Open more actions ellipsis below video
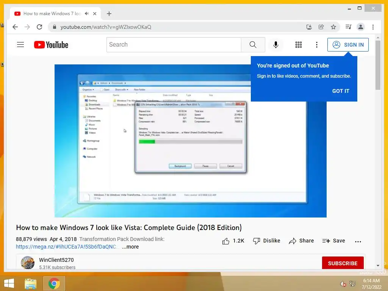Screen dimensions: 388x291 (x=358, y=241)
